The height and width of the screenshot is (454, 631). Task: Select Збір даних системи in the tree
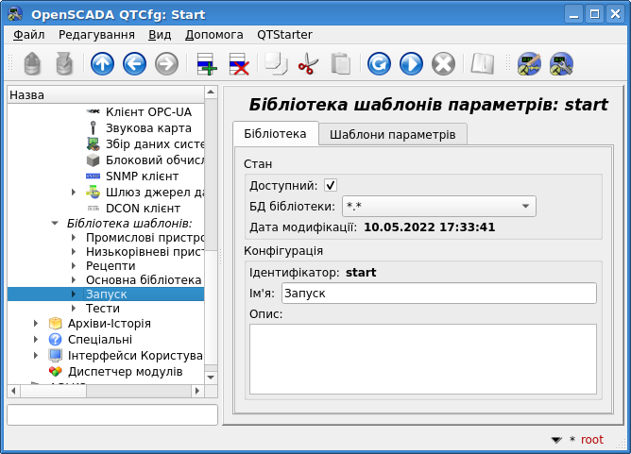[155, 144]
